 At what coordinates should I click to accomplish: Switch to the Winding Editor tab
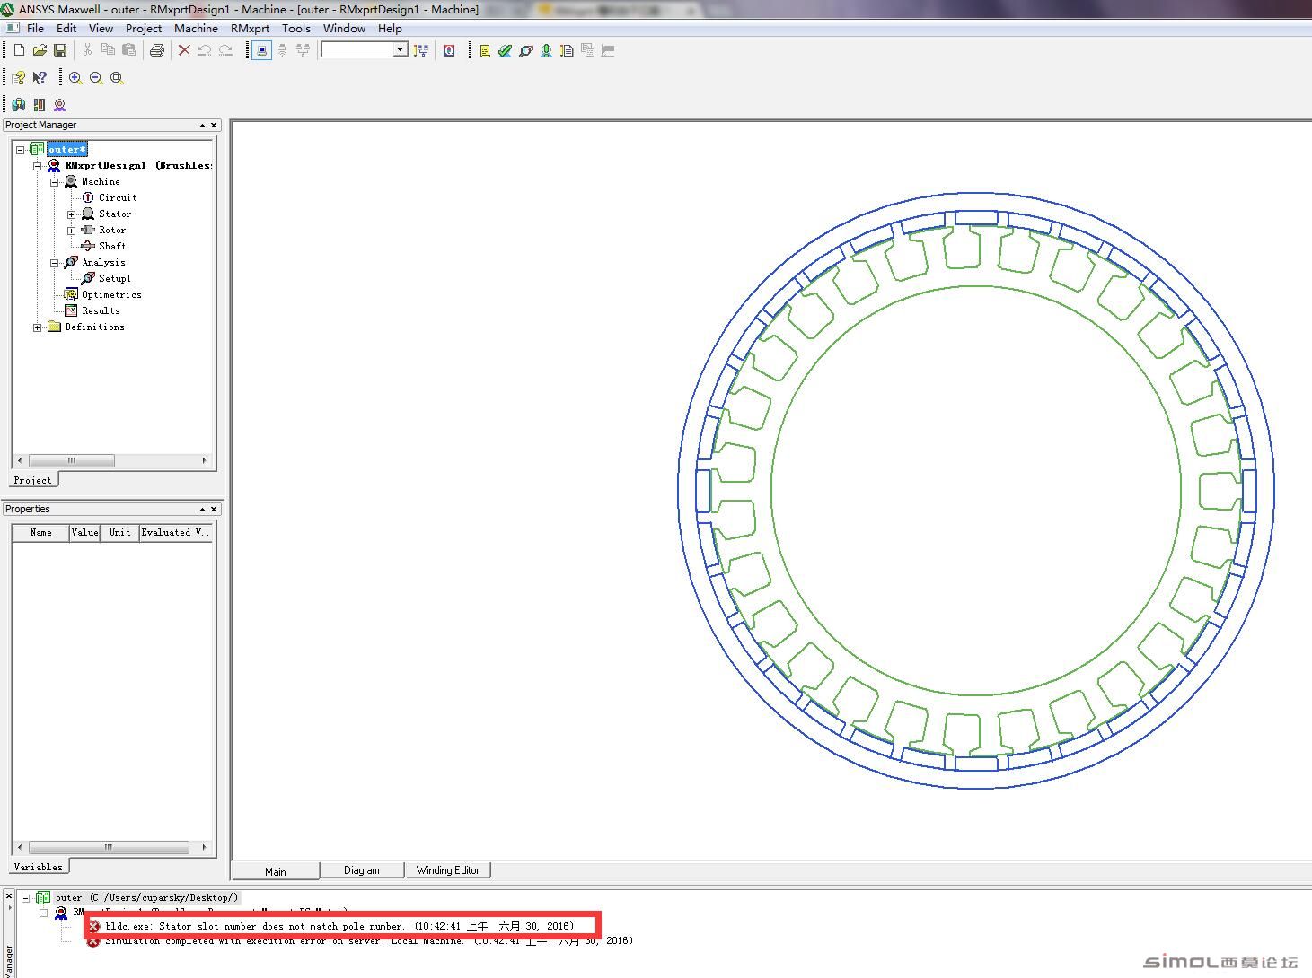[448, 870]
